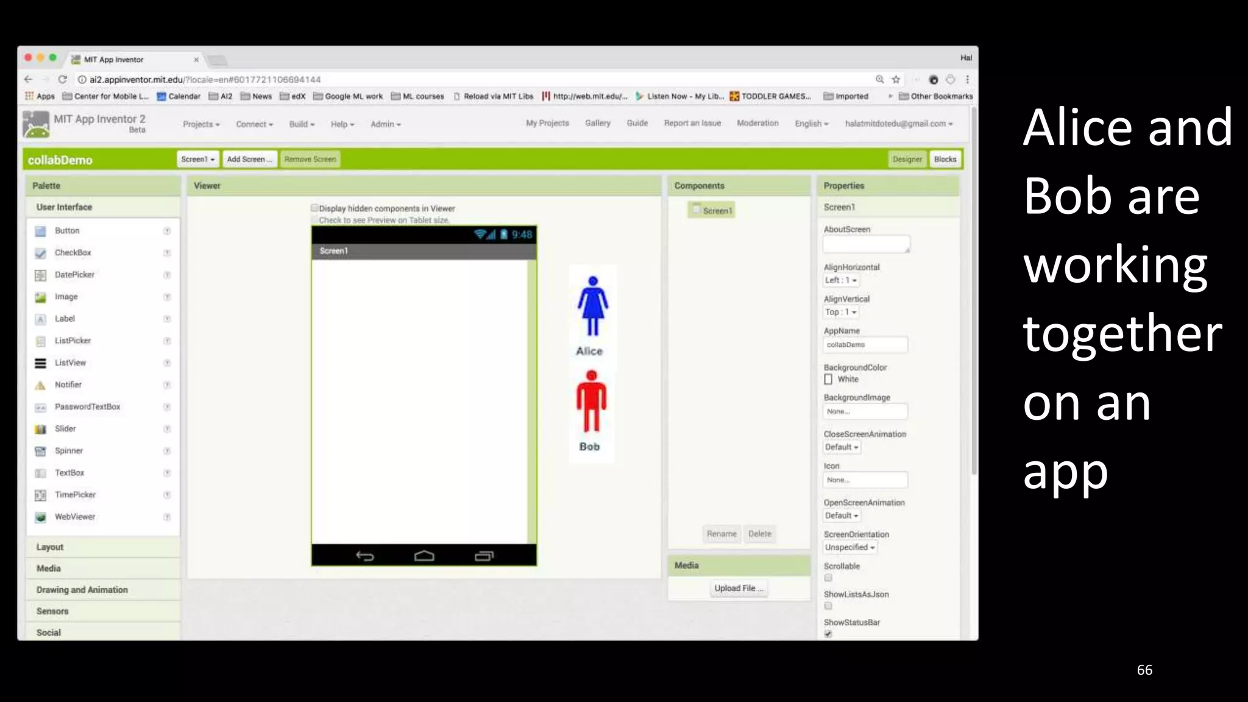Image resolution: width=1248 pixels, height=702 pixels.
Task: Open the My Projects link
Action: pos(547,123)
